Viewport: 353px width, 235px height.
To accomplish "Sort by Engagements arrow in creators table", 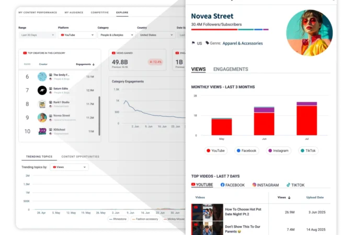I will 94,64.
